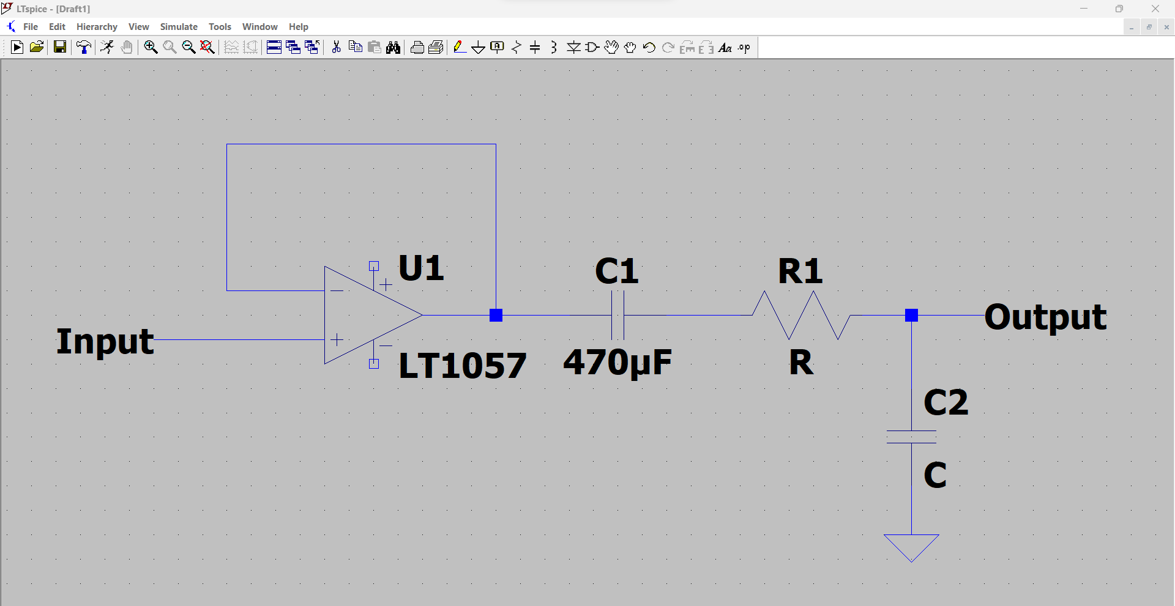Click the wire junction at op-amp output
The width and height of the screenshot is (1175, 606).
pos(496,315)
